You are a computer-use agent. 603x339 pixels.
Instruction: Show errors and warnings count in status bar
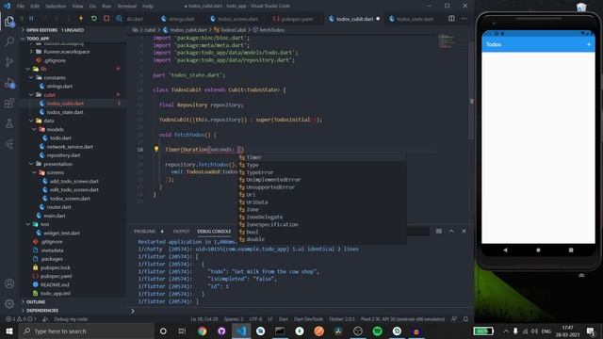21,319
